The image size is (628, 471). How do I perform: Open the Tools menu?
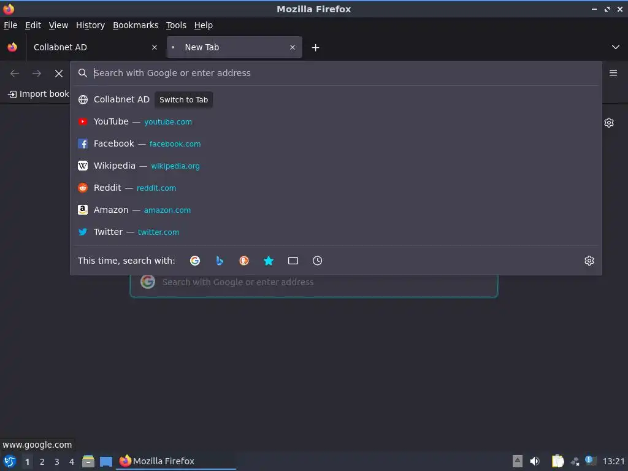pos(176,25)
